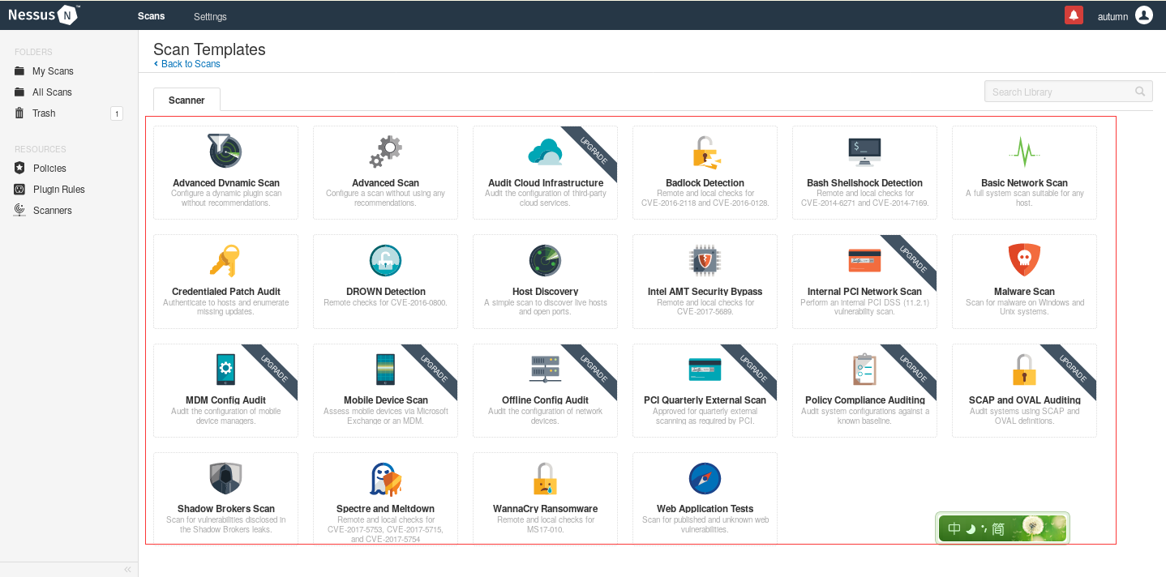This screenshot has width=1166, height=577.
Task: Choose the Audit Cloud Infrastructure cloud icon
Action: point(545,152)
